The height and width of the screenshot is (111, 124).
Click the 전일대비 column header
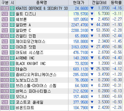pyautogui.click(x=99, y=3)
